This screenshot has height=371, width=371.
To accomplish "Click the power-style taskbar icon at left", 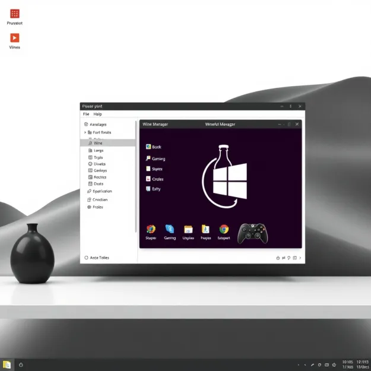I will pyautogui.click(x=21, y=365).
